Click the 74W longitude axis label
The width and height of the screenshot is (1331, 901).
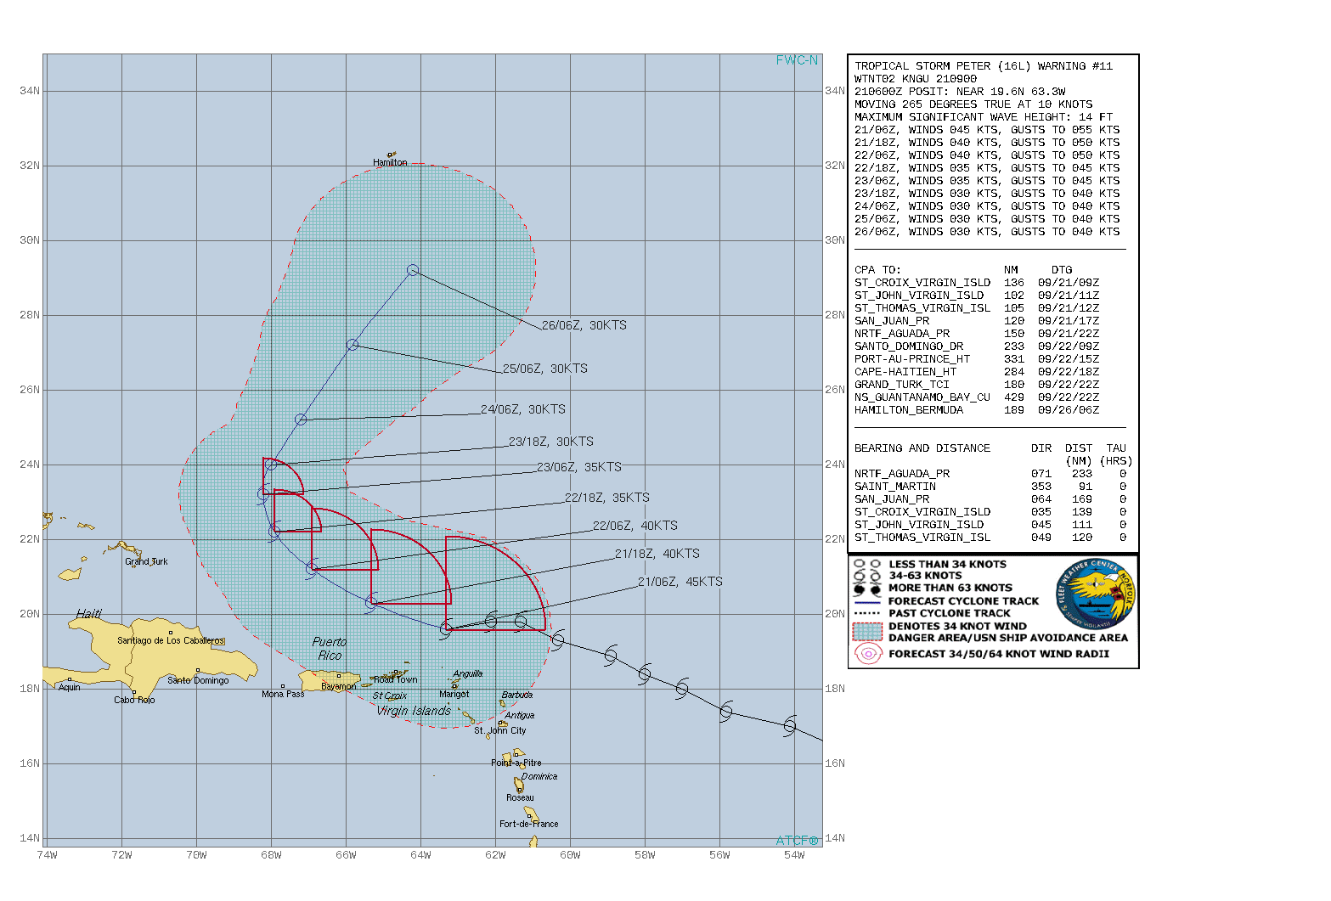(x=48, y=855)
